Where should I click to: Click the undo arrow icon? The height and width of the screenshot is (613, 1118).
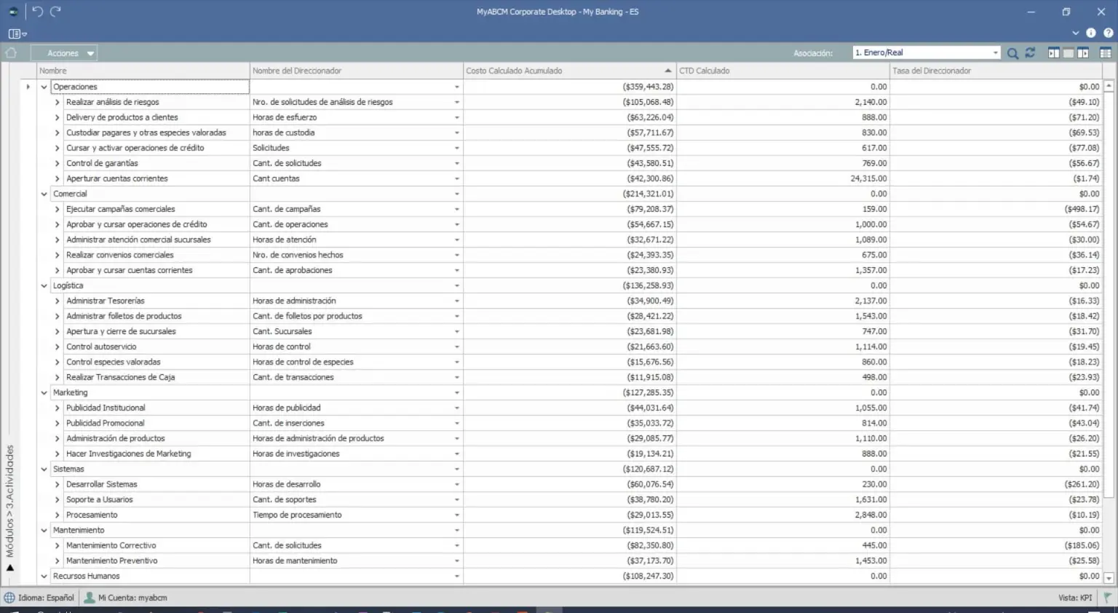[x=38, y=12]
